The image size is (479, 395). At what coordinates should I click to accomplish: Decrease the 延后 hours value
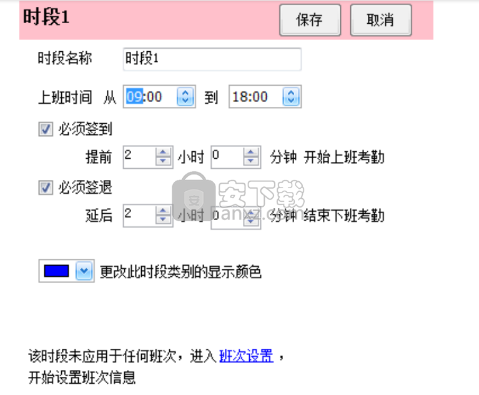point(163,219)
